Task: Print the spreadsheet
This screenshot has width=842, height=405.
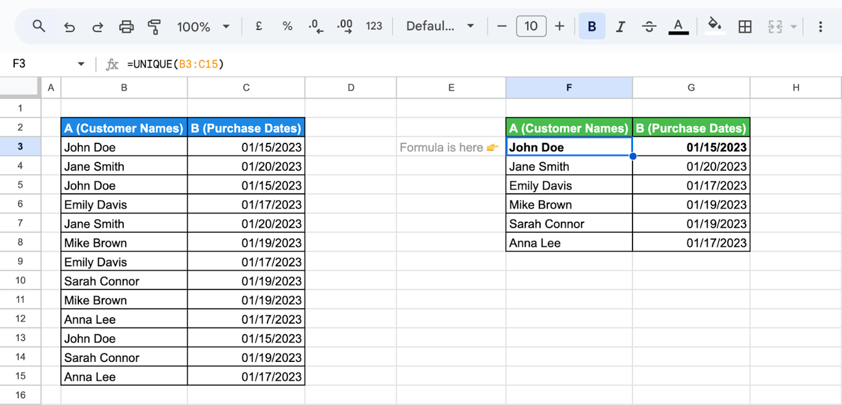Action: [x=126, y=26]
